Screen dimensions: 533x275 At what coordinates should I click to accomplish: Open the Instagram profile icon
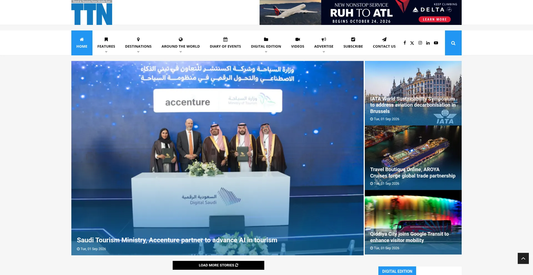[420, 43]
